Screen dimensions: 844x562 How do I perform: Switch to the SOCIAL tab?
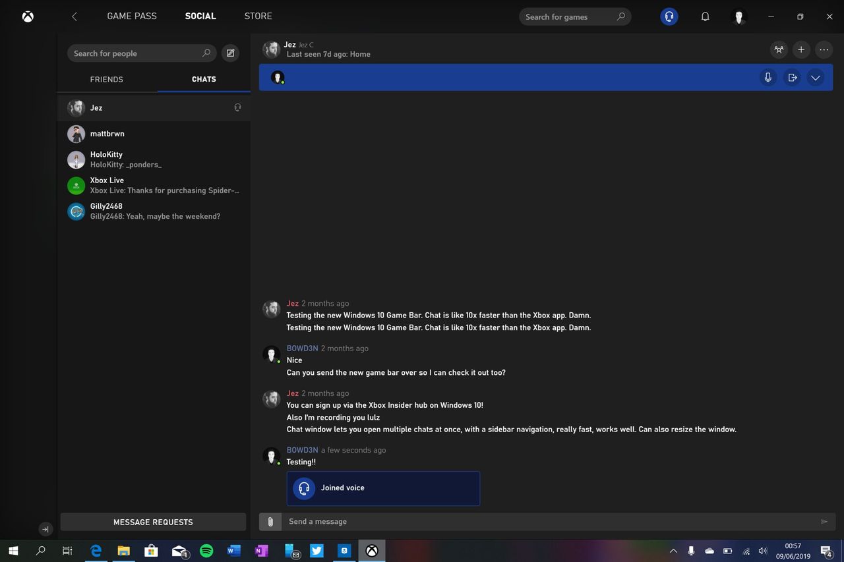coord(200,16)
